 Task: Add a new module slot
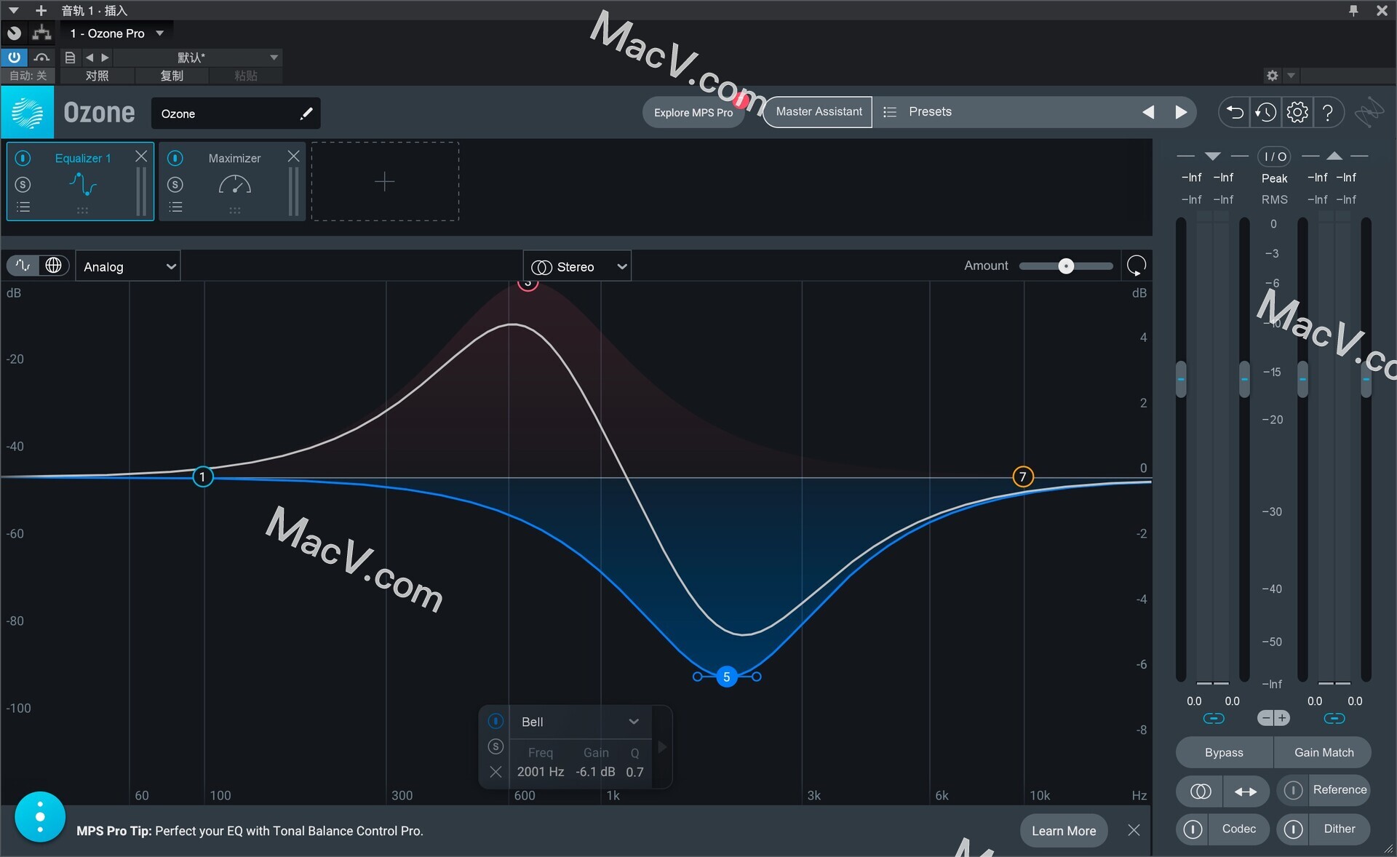(x=385, y=181)
